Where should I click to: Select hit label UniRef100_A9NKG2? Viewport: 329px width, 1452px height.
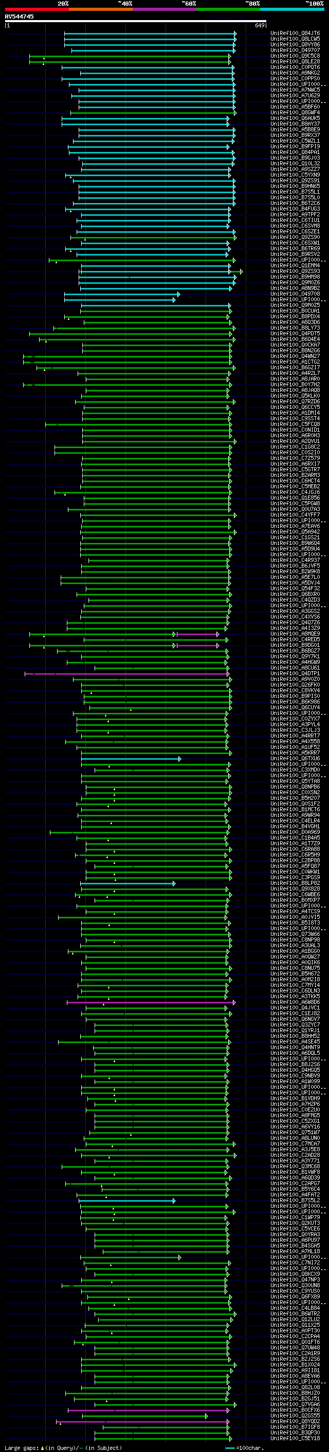coord(295,73)
